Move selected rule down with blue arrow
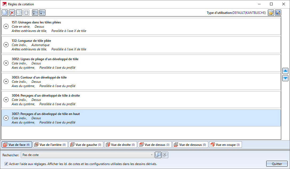 click(x=285, y=78)
